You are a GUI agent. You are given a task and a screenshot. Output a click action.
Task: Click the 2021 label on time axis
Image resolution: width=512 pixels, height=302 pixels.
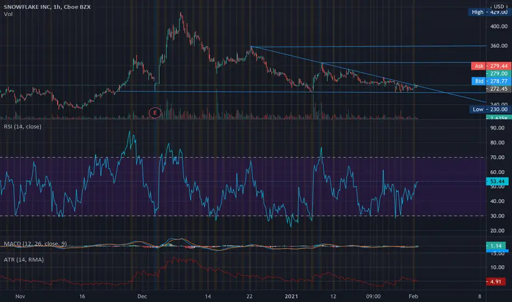(291, 297)
